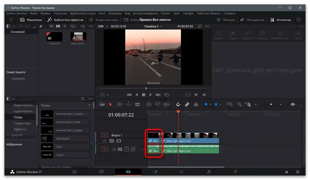Open marker color dropdown arrow
310x180 pixels.
pyautogui.click(x=220, y=104)
